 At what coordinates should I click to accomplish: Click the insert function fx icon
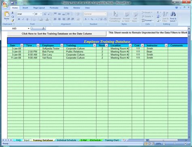pyautogui.click(x=43, y=28)
